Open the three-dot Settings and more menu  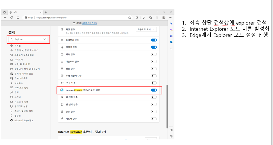point(170,18)
